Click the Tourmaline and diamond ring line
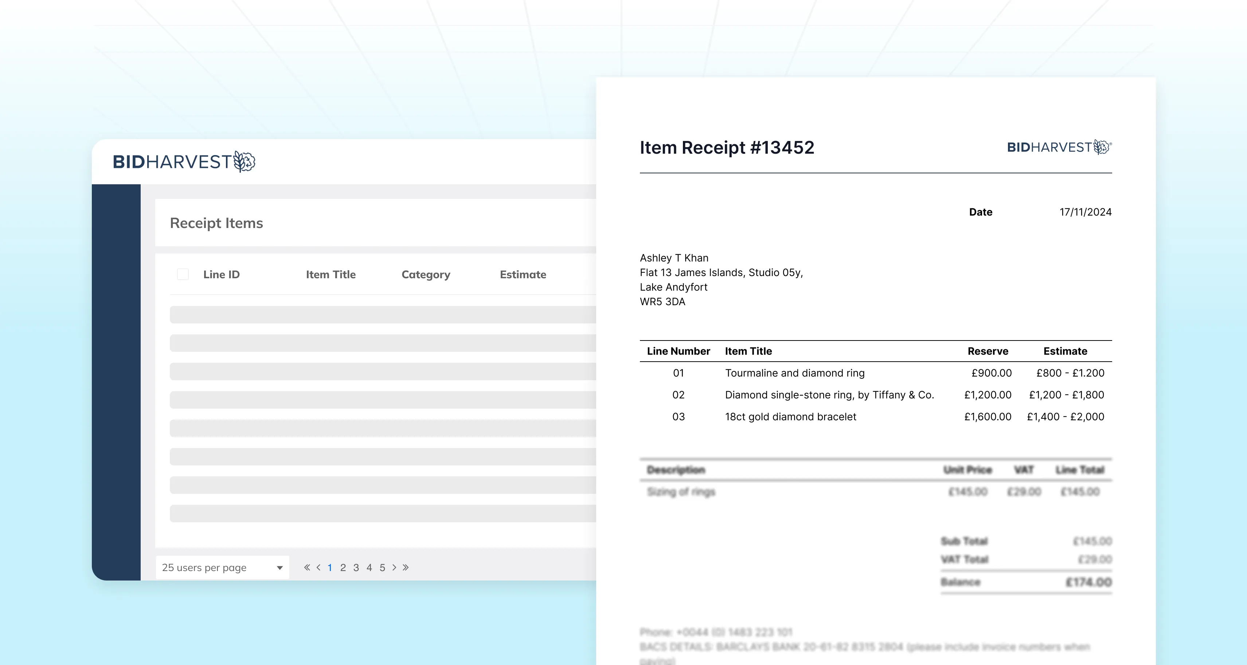Viewport: 1247px width, 665px height. pyautogui.click(x=794, y=373)
